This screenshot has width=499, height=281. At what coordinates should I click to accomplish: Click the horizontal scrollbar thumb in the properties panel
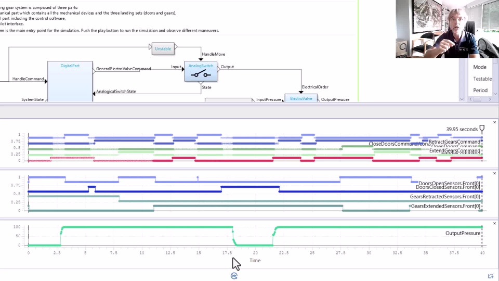(x=477, y=99)
